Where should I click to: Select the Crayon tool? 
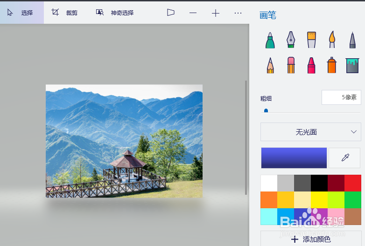[x=311, y=66]
